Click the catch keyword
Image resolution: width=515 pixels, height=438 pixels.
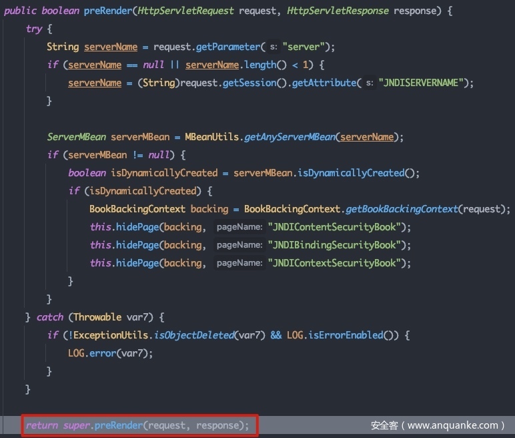click(50, 317)
